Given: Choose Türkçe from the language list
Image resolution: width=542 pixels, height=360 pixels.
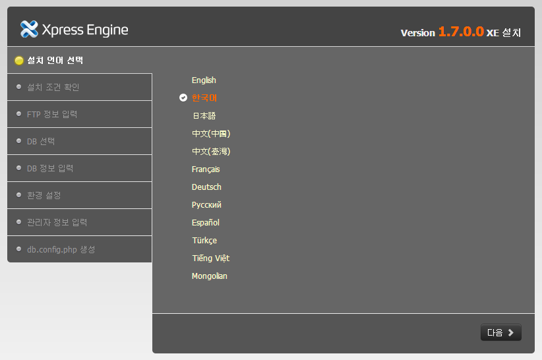Looking at the screenshot, I should [x=204, y=241].
